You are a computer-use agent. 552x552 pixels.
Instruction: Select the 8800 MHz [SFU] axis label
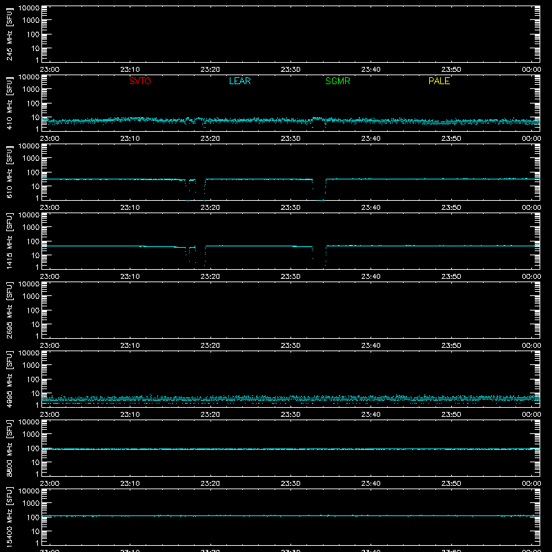[x=9, y=448]
